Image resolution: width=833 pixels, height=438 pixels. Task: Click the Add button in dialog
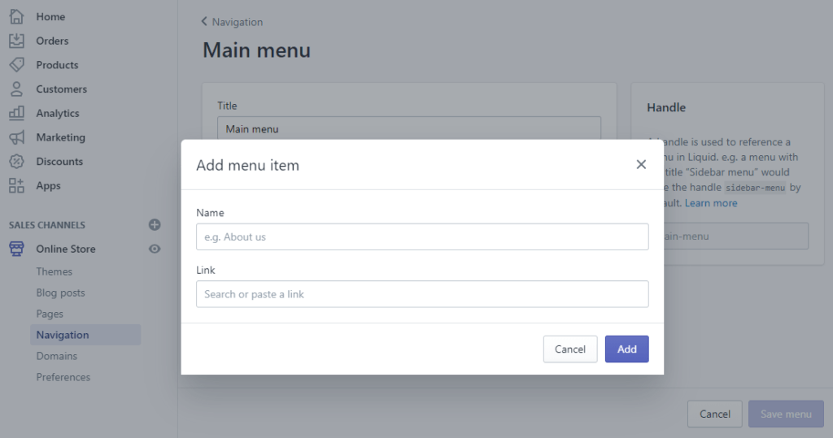(x=626, y=349)
